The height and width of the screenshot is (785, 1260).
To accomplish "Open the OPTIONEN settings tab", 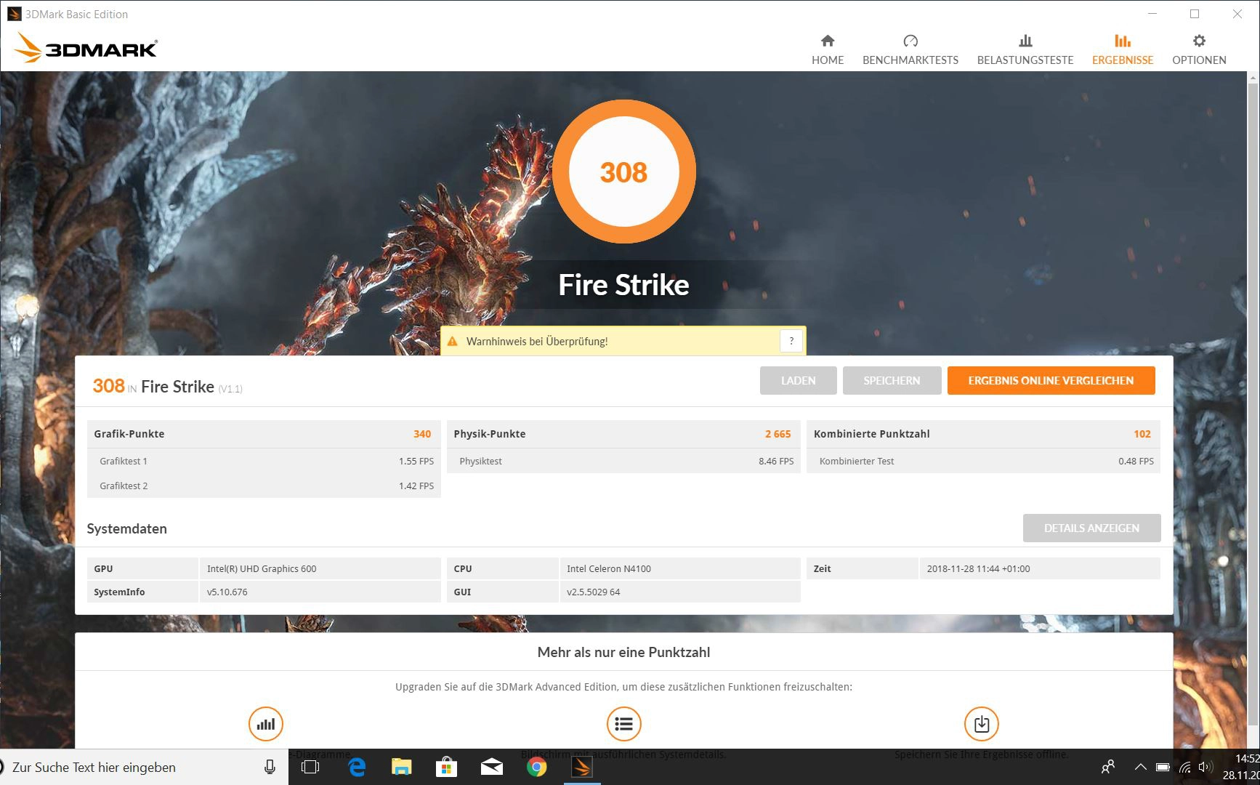I will click(1199, 49).
